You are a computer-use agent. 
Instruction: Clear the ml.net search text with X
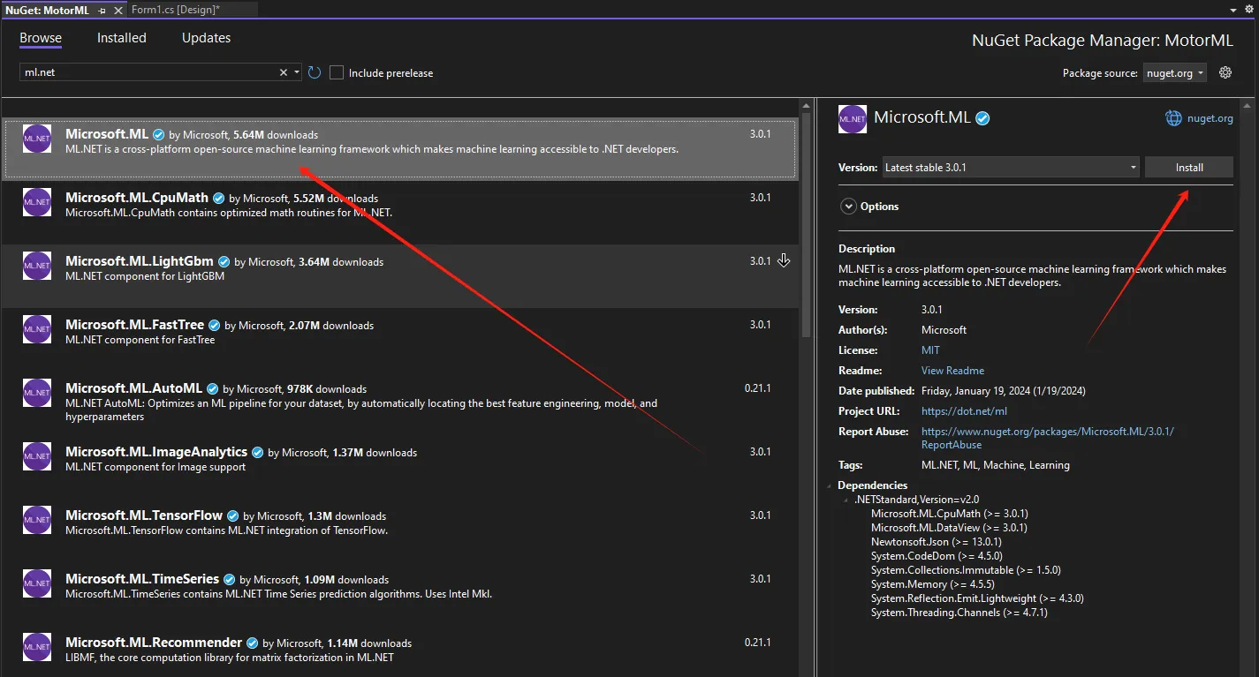point(284,72)
